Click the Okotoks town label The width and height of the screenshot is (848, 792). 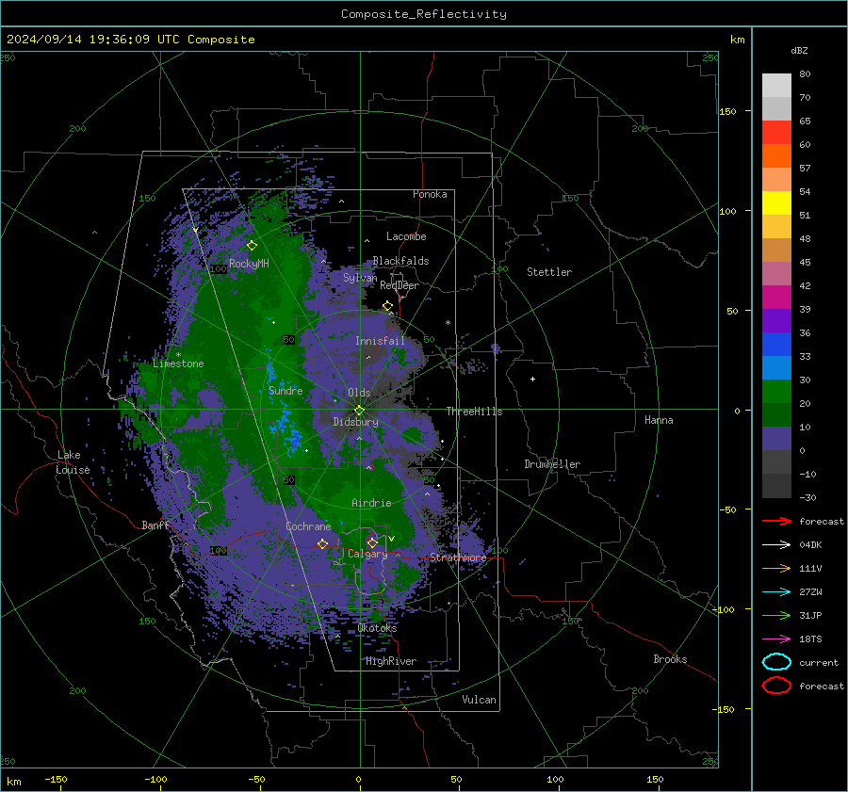point(377,628)
